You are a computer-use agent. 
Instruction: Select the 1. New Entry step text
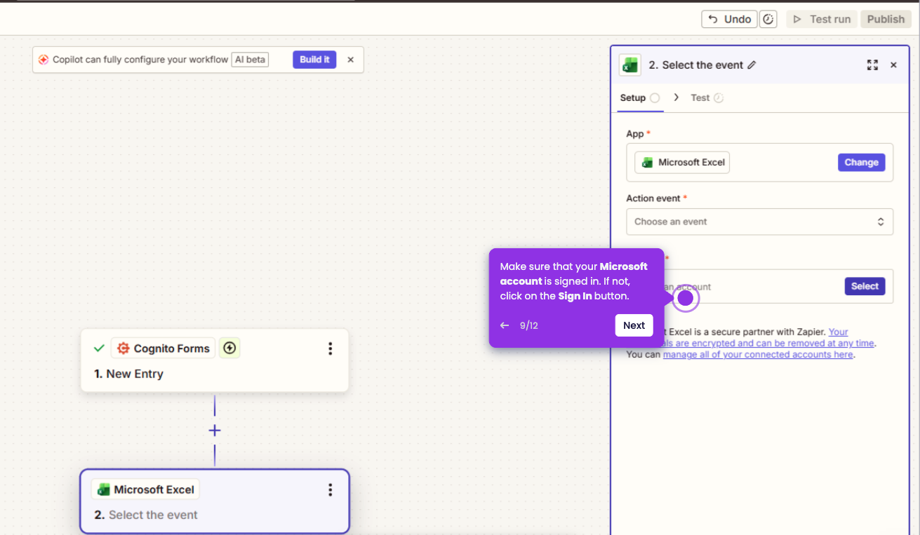pos(128,374)
